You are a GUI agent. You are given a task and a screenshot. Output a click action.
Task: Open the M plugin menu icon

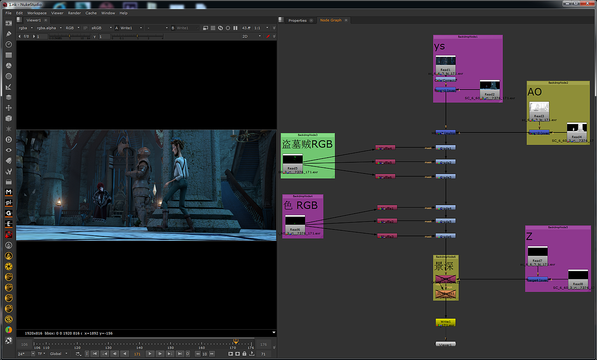tap(8, 192)
